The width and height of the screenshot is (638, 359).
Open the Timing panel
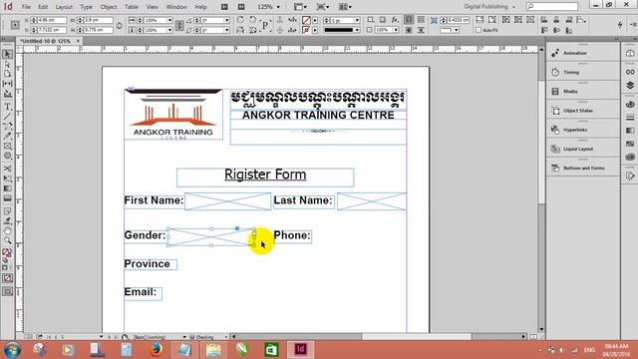tap(583, 72)
